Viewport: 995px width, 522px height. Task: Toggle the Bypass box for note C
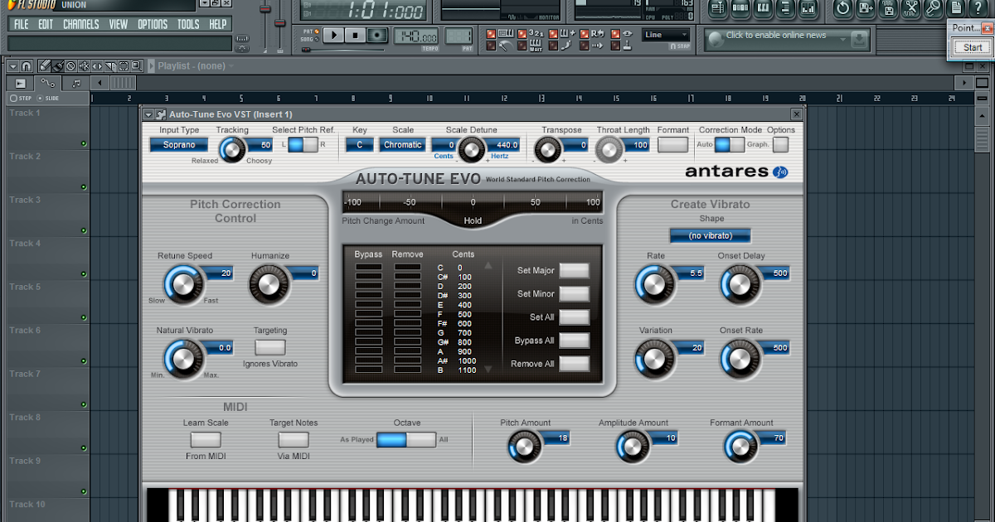(x=368, y=267)
